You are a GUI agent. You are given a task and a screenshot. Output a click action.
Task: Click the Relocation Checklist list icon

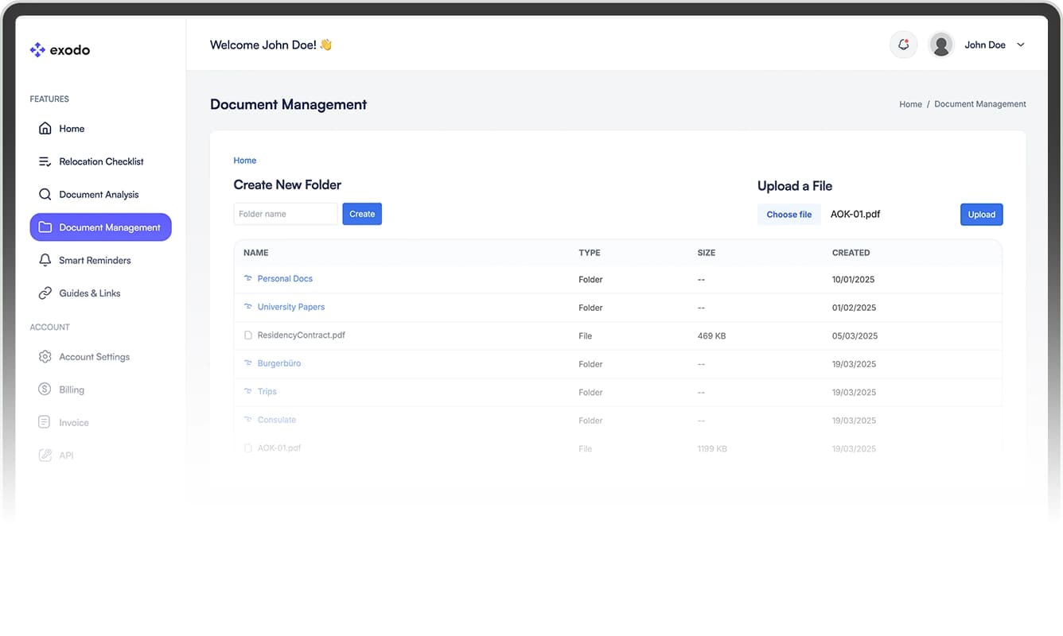(45, 161)
